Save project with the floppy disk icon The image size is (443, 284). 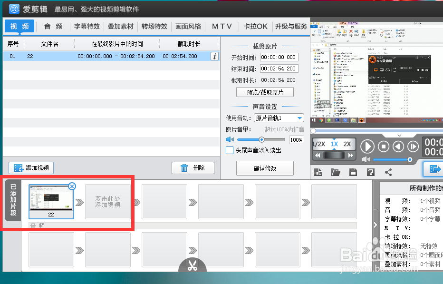(x=353, y=172)
